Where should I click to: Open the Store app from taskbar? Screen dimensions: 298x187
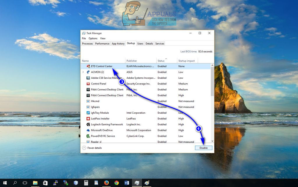(45, 183)
